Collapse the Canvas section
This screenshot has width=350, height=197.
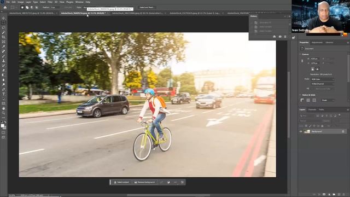300,54
